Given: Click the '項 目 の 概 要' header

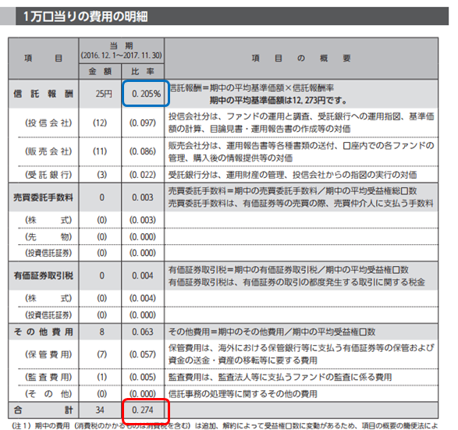Looking at the screenshot, I should (301, 59).
